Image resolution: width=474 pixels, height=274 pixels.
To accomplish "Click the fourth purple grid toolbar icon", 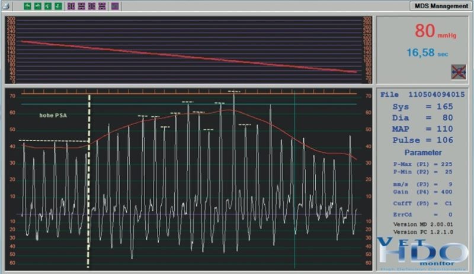I will tap(102, 6).
